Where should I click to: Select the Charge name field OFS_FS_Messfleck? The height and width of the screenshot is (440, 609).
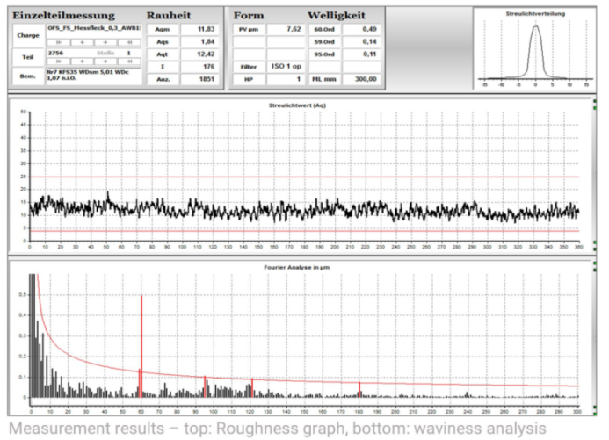pos(92,29)
